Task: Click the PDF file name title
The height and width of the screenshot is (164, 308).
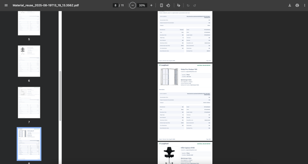Action: 46,5
